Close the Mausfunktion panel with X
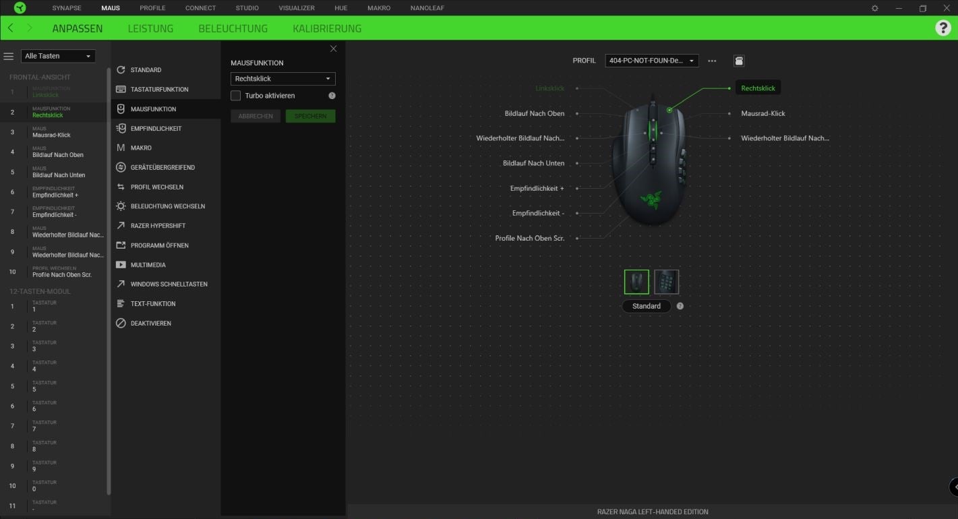 (x=333, y=49)
